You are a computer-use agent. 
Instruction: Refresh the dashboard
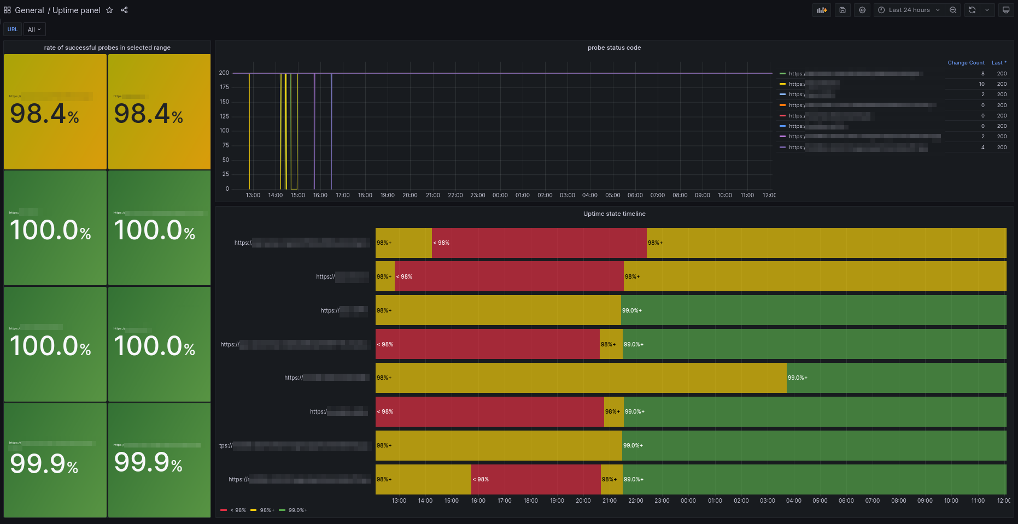point(972,10)
